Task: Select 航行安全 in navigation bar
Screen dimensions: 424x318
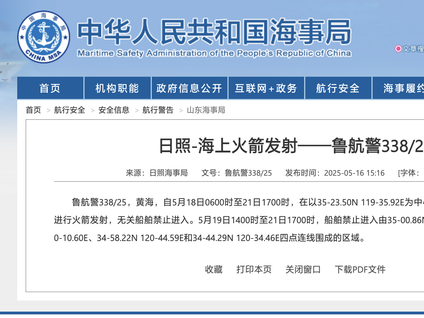Action: [338, 88]
